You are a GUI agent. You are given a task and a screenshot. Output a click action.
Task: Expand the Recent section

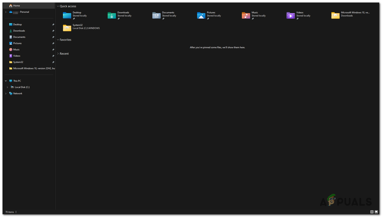[x=58, y=53]
